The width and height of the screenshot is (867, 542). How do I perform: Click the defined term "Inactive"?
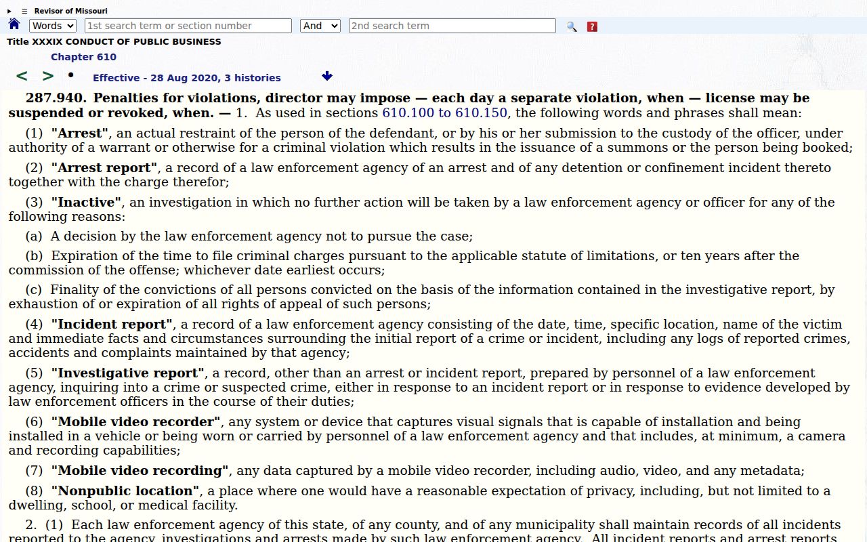[86, 203]
